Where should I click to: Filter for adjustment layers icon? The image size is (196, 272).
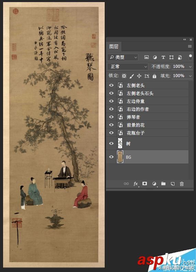point(155,57)
